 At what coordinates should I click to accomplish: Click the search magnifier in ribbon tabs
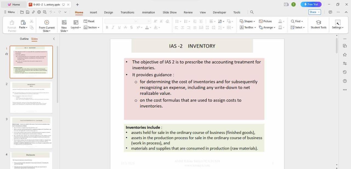252,12
